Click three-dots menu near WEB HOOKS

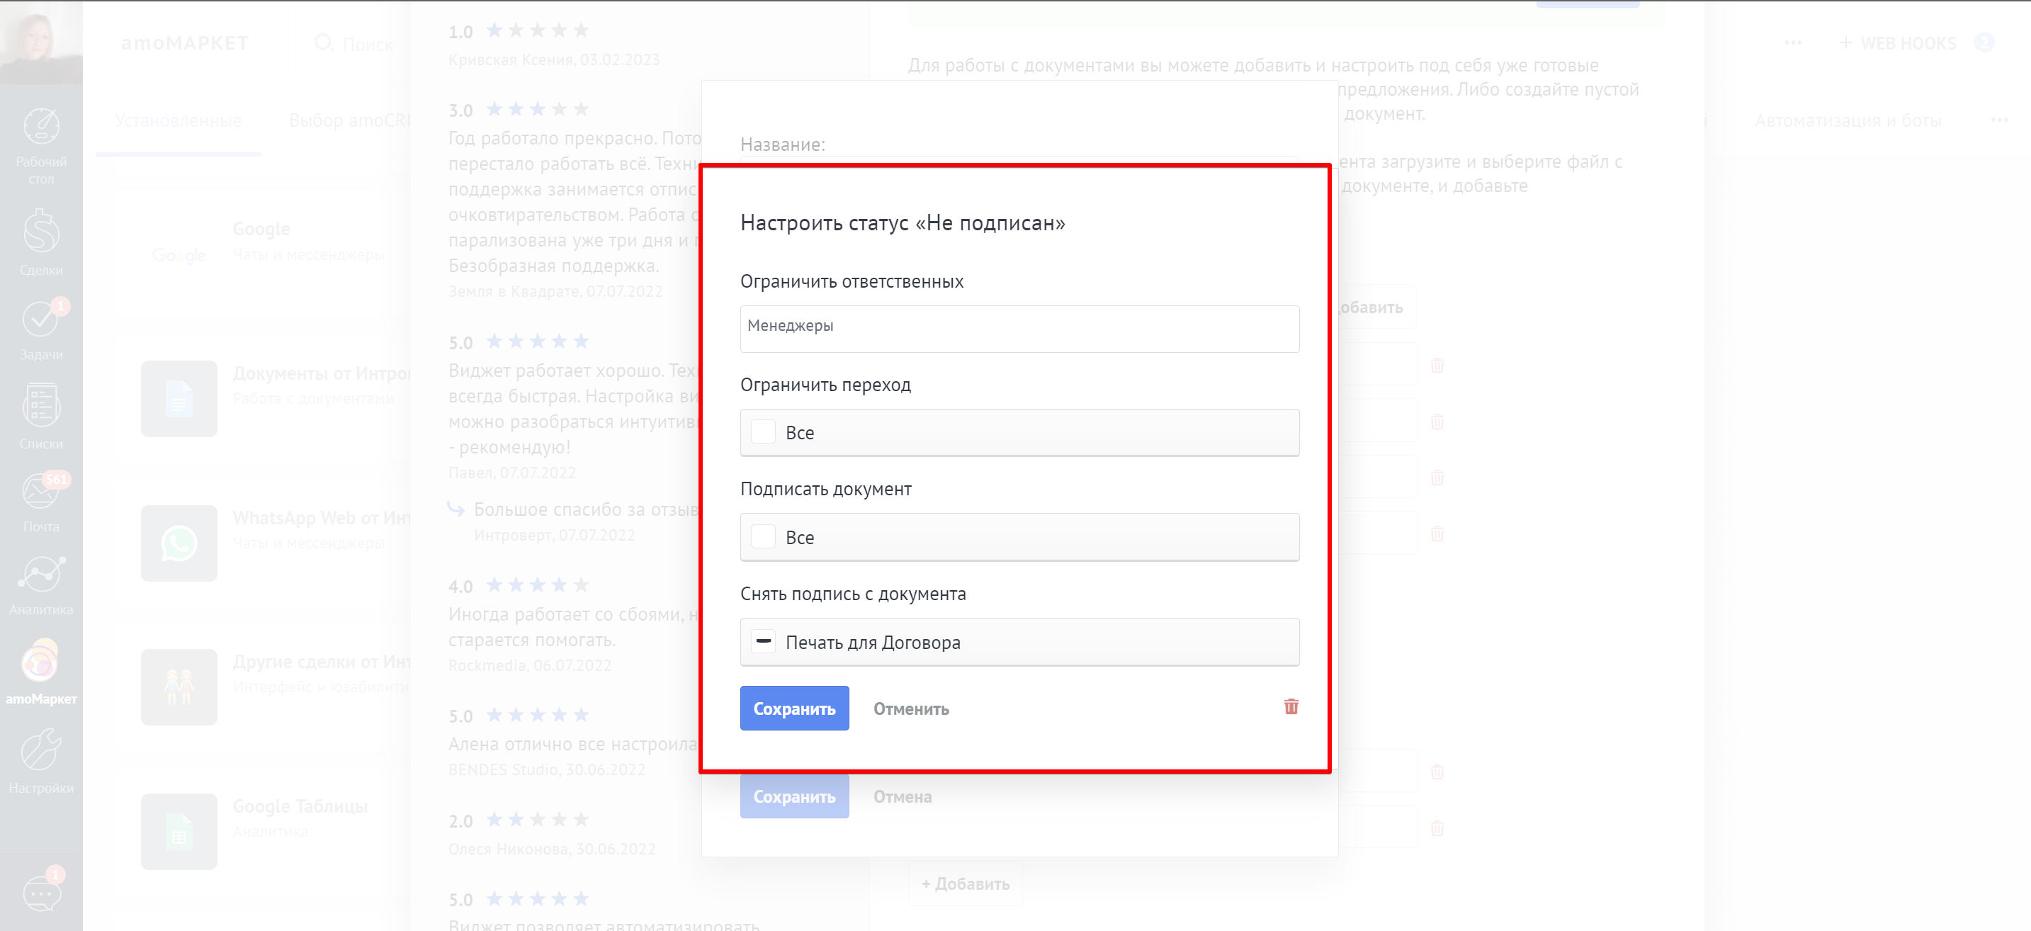[x=1793, y=43]
